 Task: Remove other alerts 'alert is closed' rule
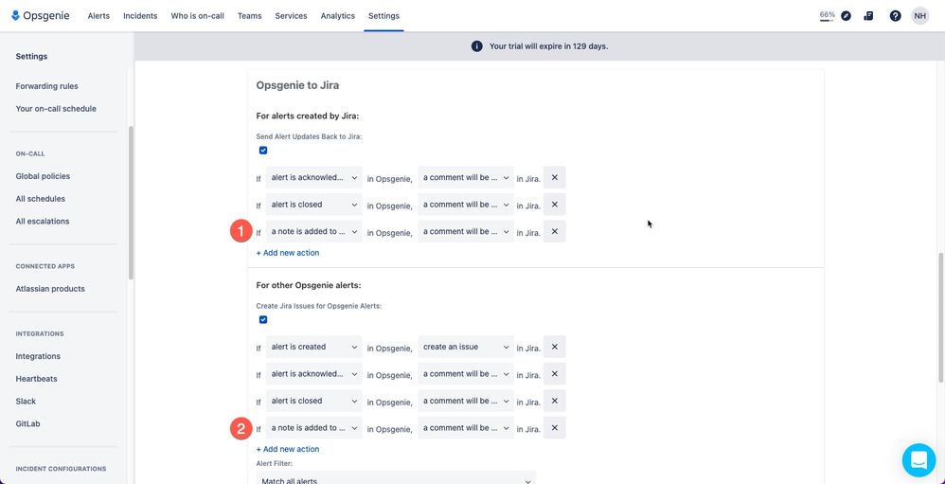click(555, 401)
